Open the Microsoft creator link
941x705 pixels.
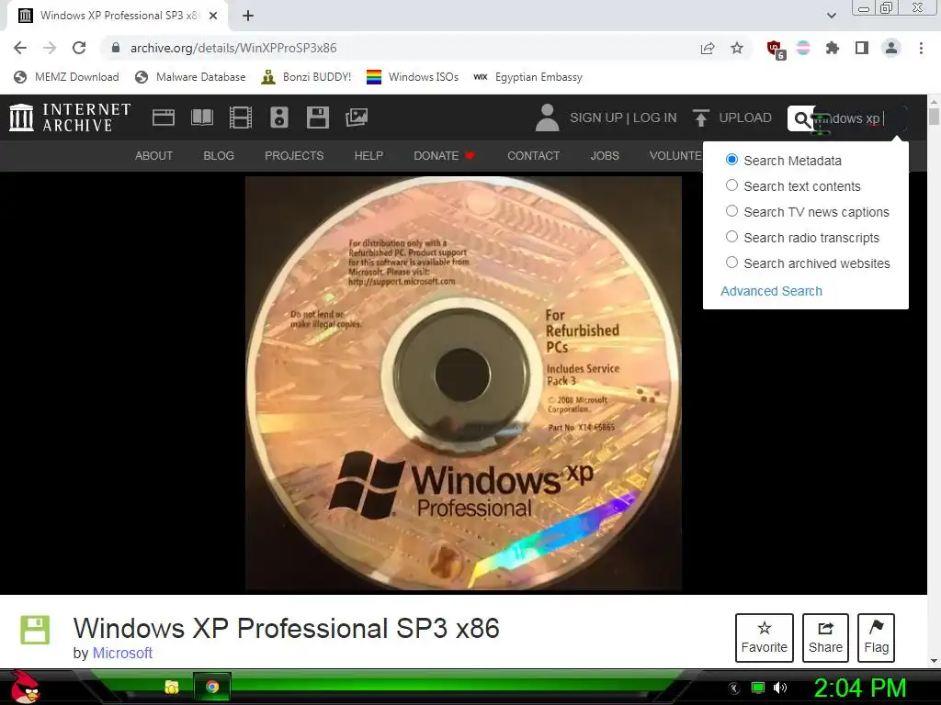coord(122,653)
